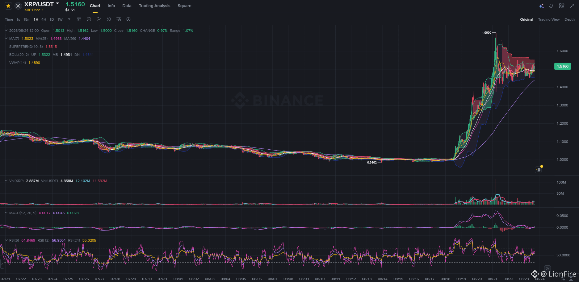
Task: Switch chart to Depth view
Action: click(569, 19)
